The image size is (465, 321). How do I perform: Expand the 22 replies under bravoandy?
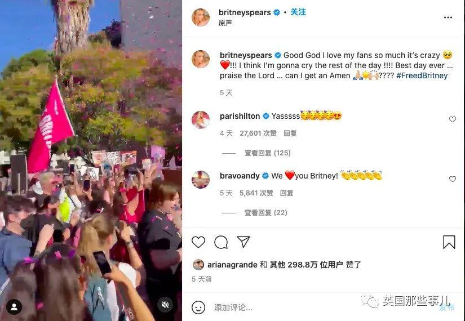(265, 212)
